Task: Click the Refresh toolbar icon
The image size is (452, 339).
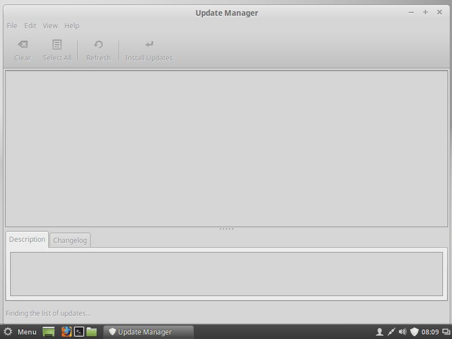Action: (98, 45)
